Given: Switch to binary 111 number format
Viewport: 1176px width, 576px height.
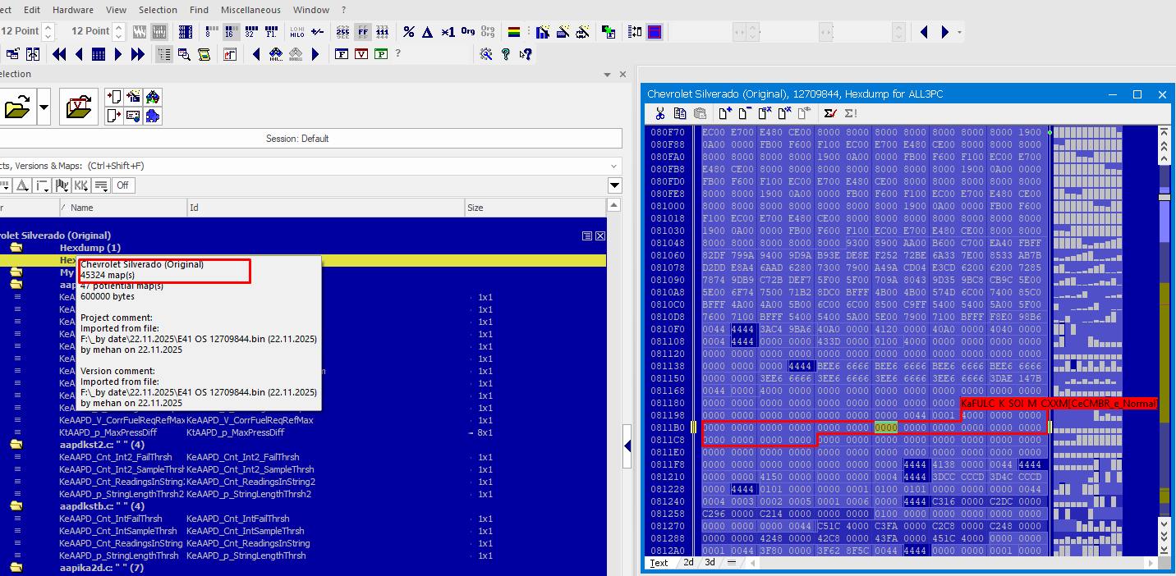Looking at the screenshot, I should tap(382, 32).
